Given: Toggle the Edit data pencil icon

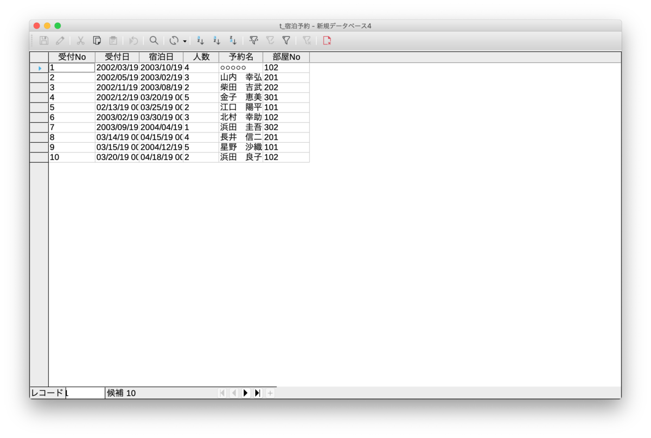Looking at the screenshot, I should tap(60, 40).
